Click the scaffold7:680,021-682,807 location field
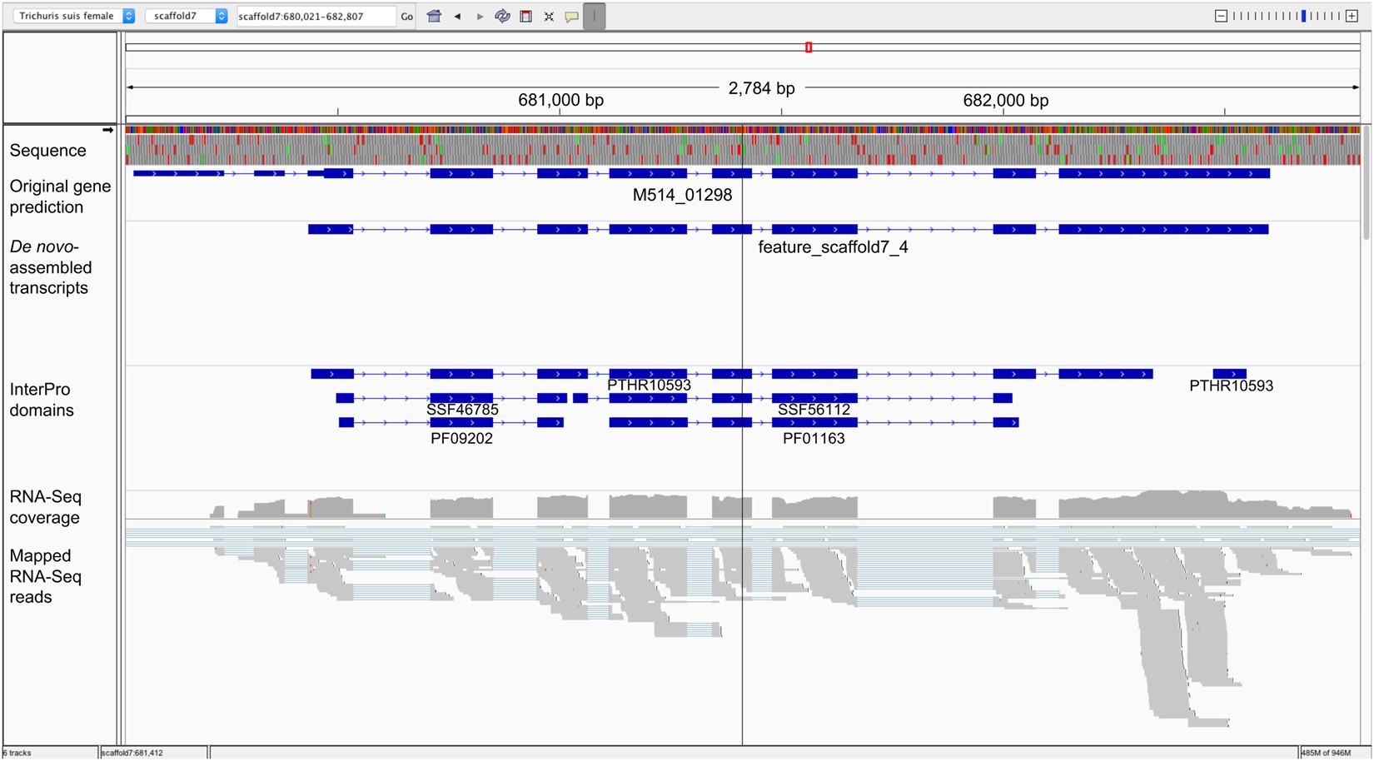1374x761 pixels. coord(316,15)
